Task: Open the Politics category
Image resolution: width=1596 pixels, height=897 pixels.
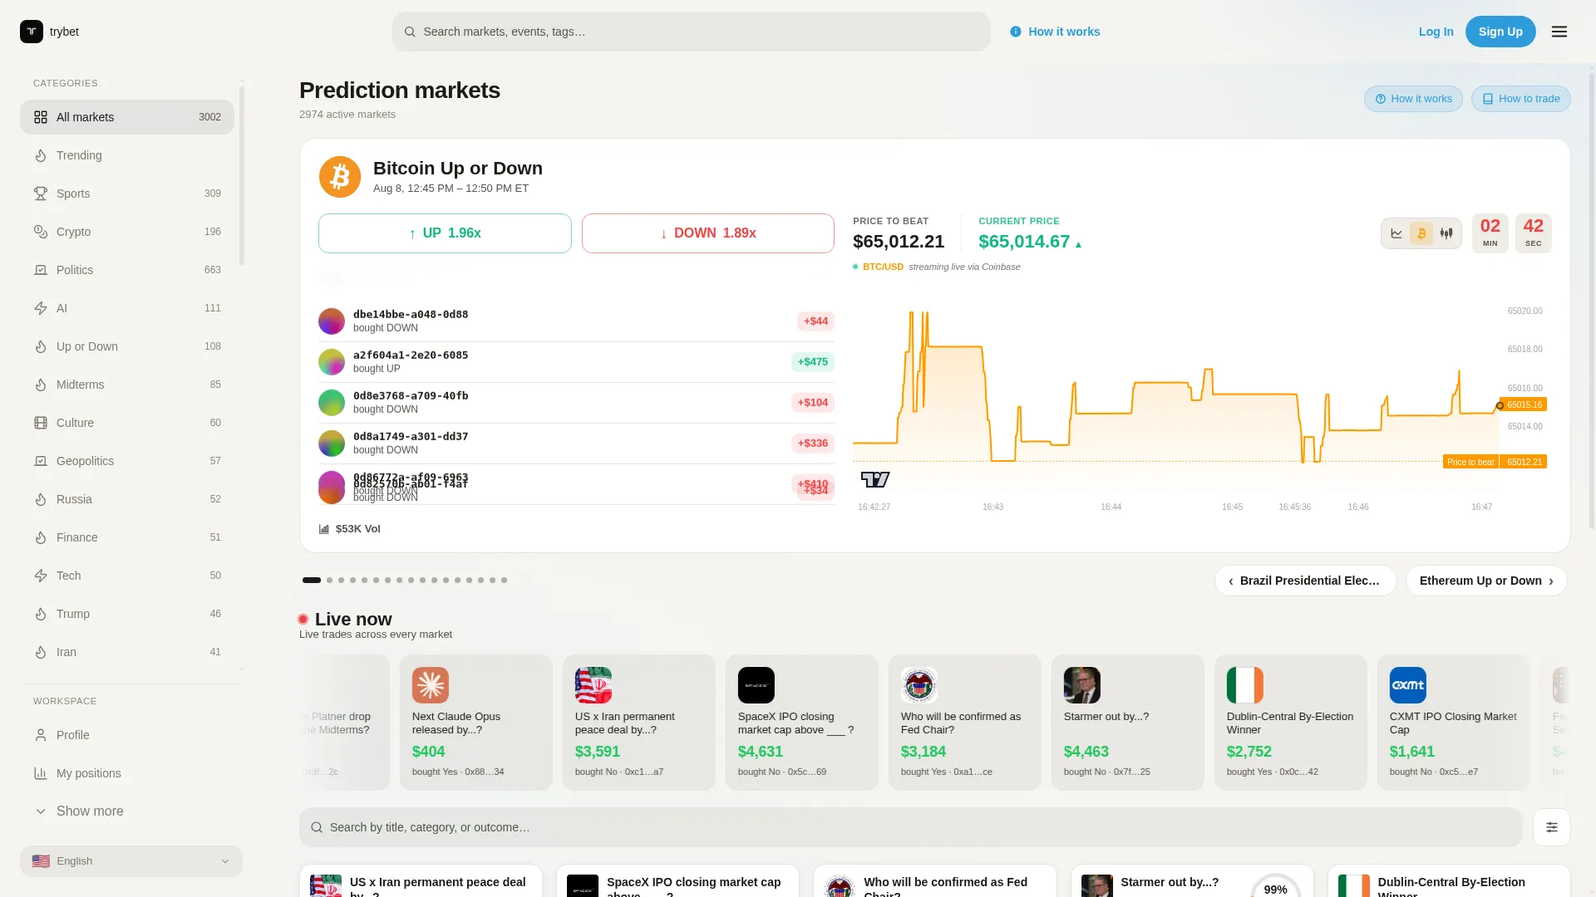Action: pyautogui.click(x=127, y=270)
